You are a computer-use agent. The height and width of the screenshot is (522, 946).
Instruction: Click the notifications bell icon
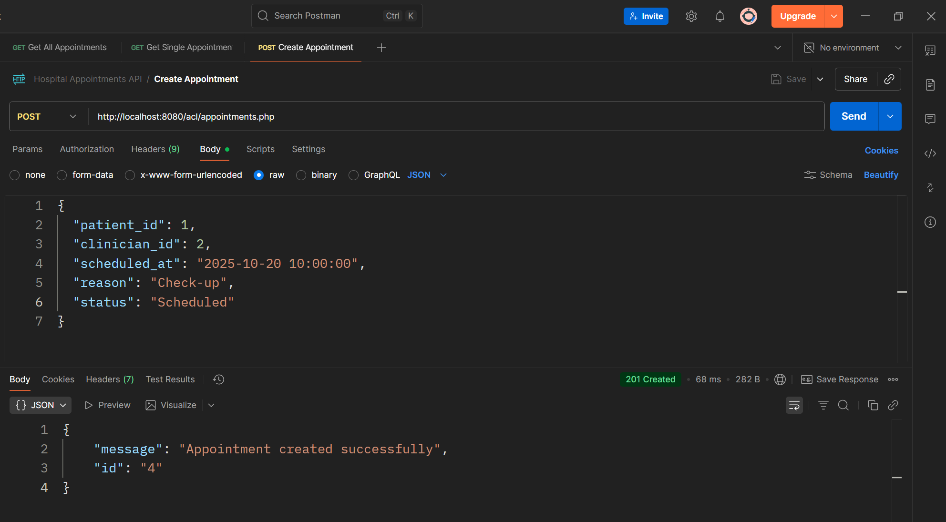click(720, 16)
